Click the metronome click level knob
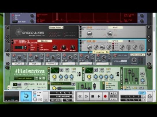Screen dimensions: 157x117 [x=35, y=99]
